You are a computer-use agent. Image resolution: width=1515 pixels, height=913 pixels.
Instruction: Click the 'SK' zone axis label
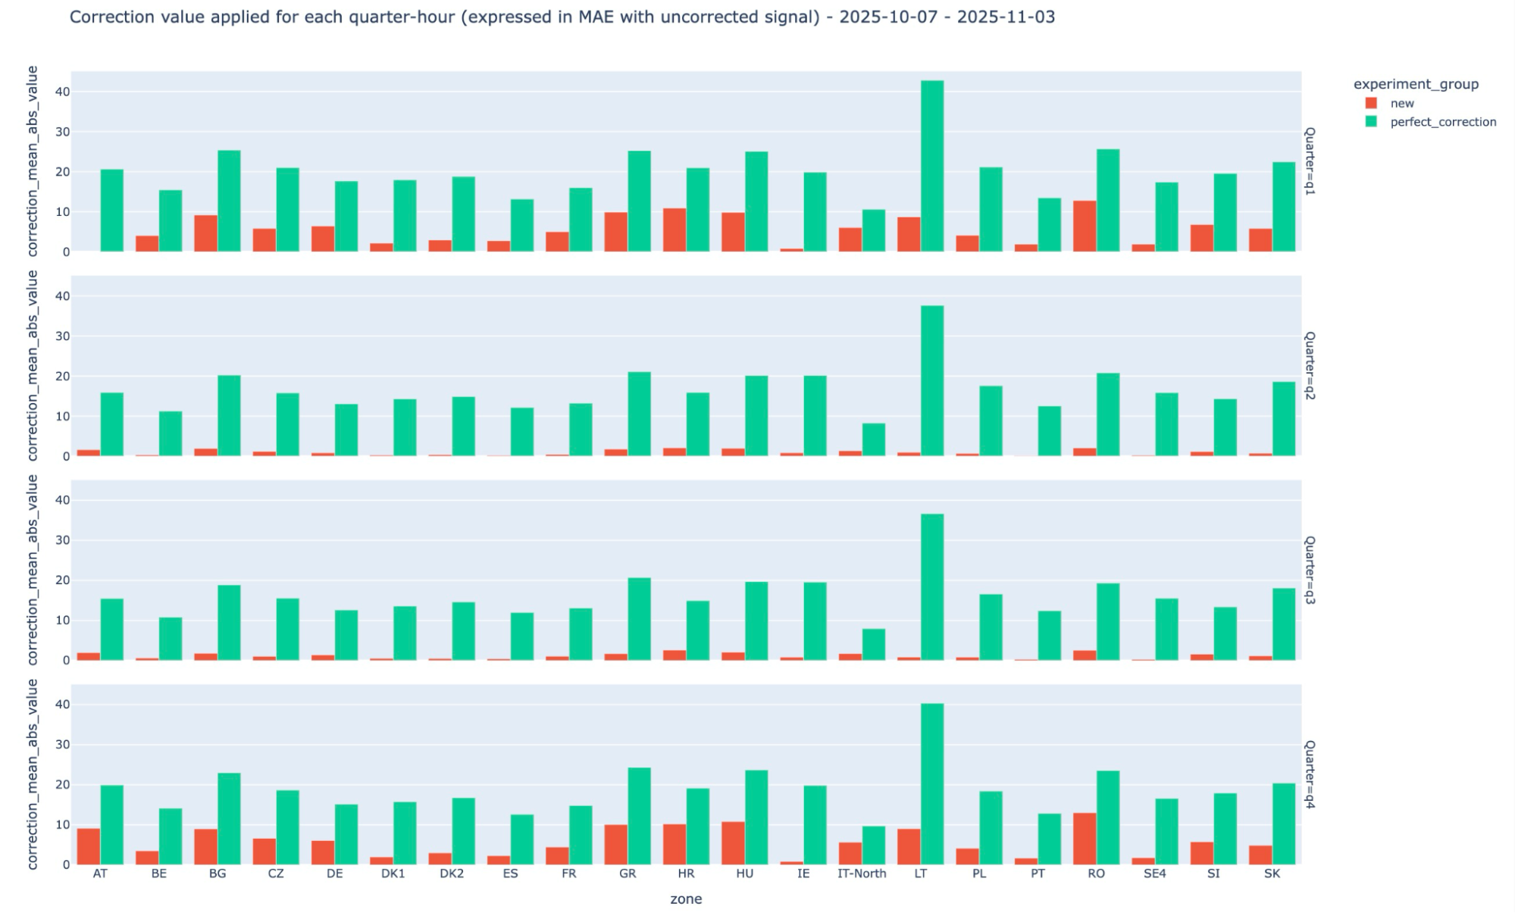(1272, 874)
